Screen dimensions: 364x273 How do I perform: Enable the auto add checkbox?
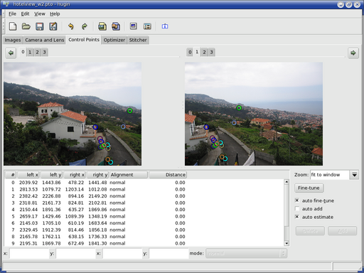(x=297, y=209)
